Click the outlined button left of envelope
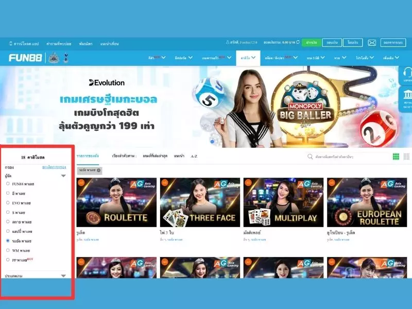Screen dimensions: 412x309 (x=353, y=42)
